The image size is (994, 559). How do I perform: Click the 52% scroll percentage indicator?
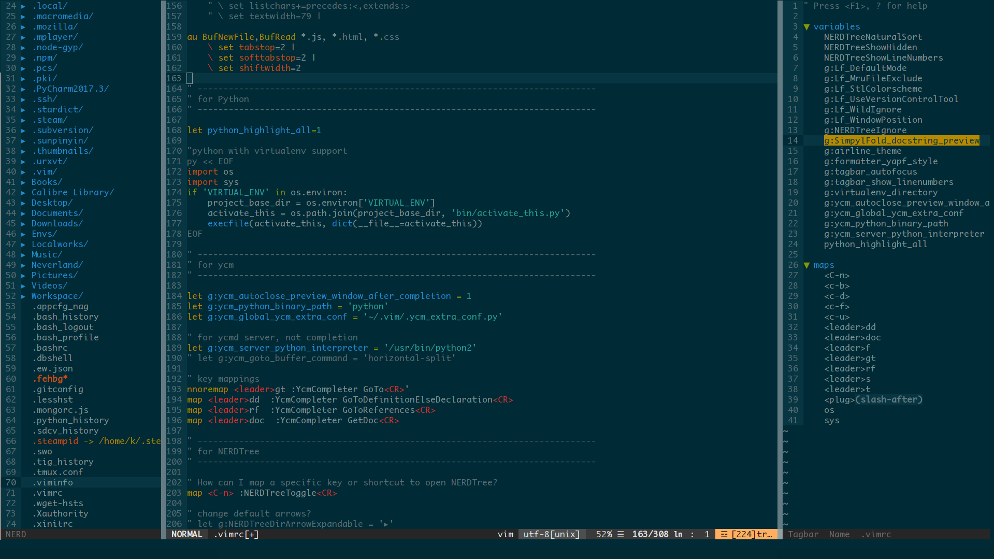pyautogui.click(x=603, y=534)
